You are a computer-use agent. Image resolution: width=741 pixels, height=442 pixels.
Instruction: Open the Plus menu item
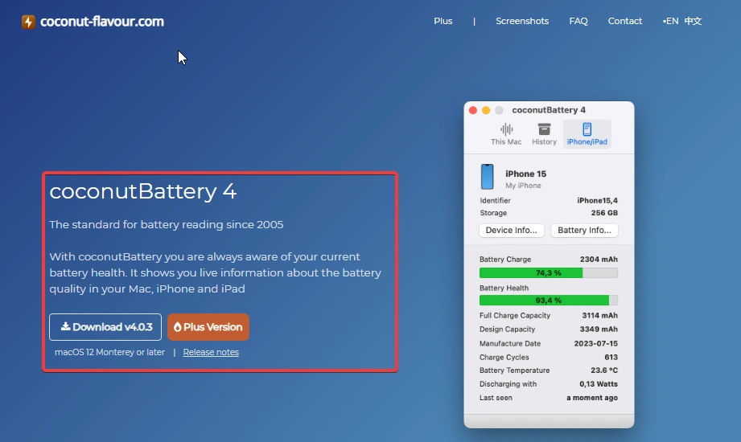[443, 21]
